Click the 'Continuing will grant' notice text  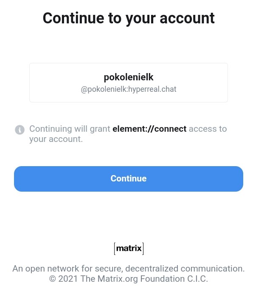coord(70,129)
